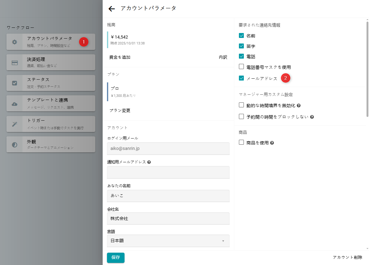This screenshot has height=265, width=369.
Task: Open 決済処理 workflow section
Action: pyautogui.click(x=51, y=62)
